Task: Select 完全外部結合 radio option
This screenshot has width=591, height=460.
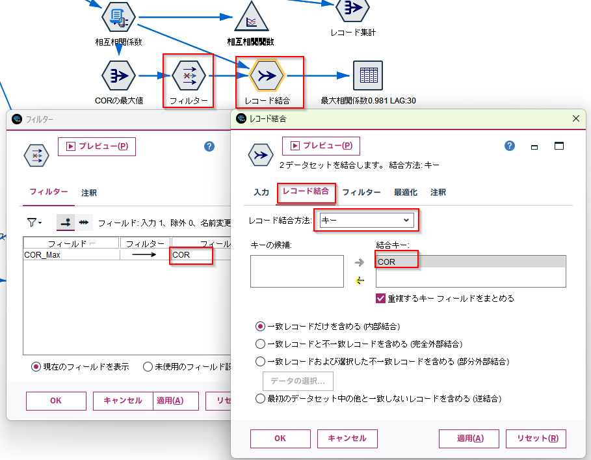Action: point(260,344)
